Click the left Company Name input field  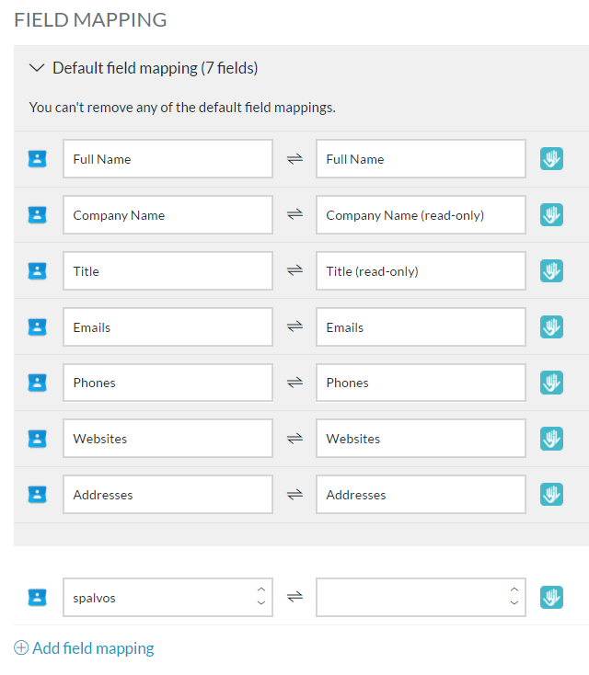pos(167,215)
